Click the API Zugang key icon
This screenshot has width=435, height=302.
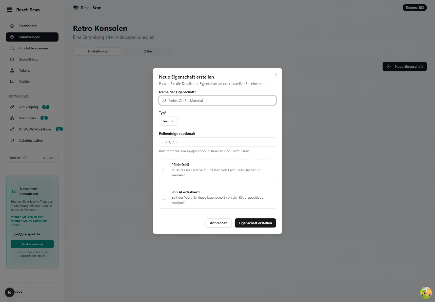tap(12, 107)
